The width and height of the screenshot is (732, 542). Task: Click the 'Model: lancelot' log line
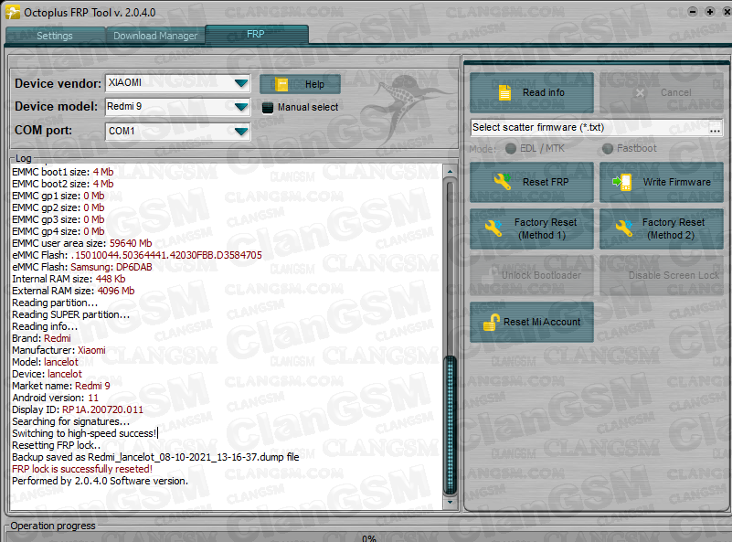tap(46, 362)
